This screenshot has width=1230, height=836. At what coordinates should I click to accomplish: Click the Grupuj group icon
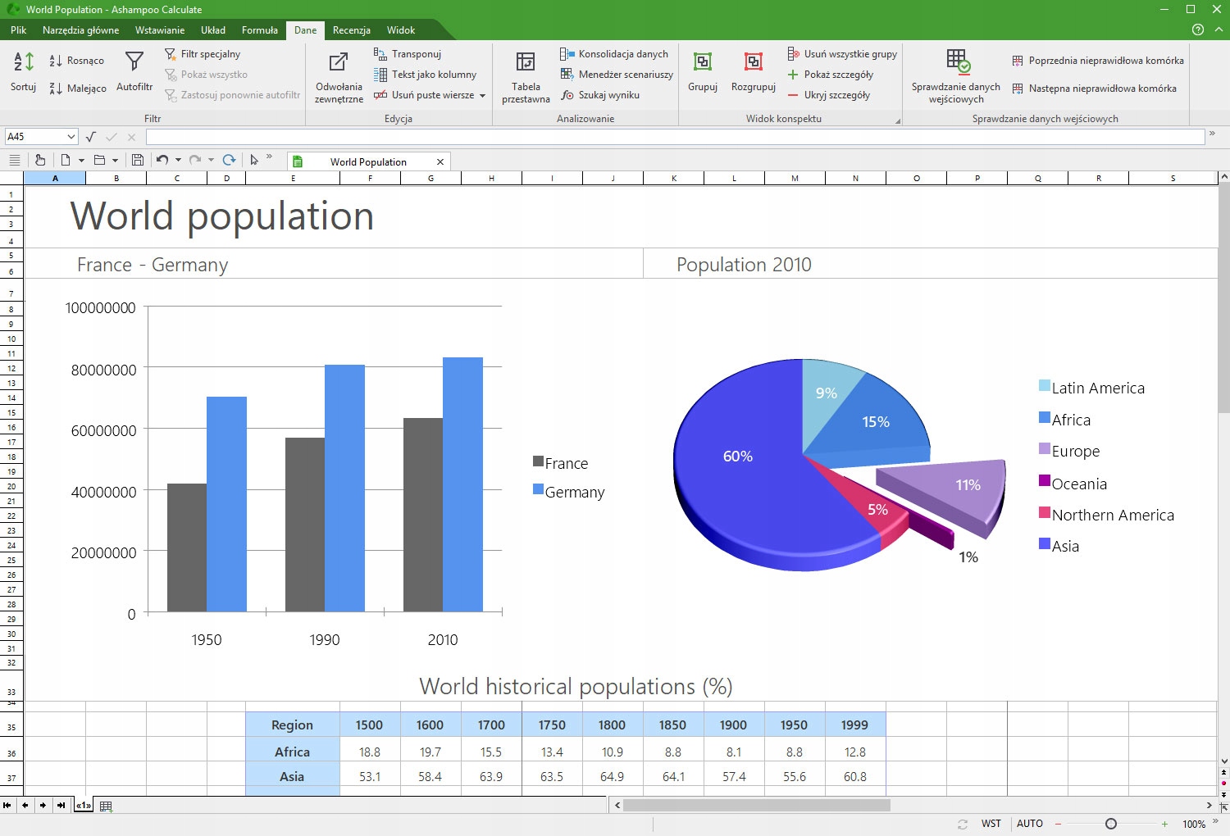click(x=703, y=63)
